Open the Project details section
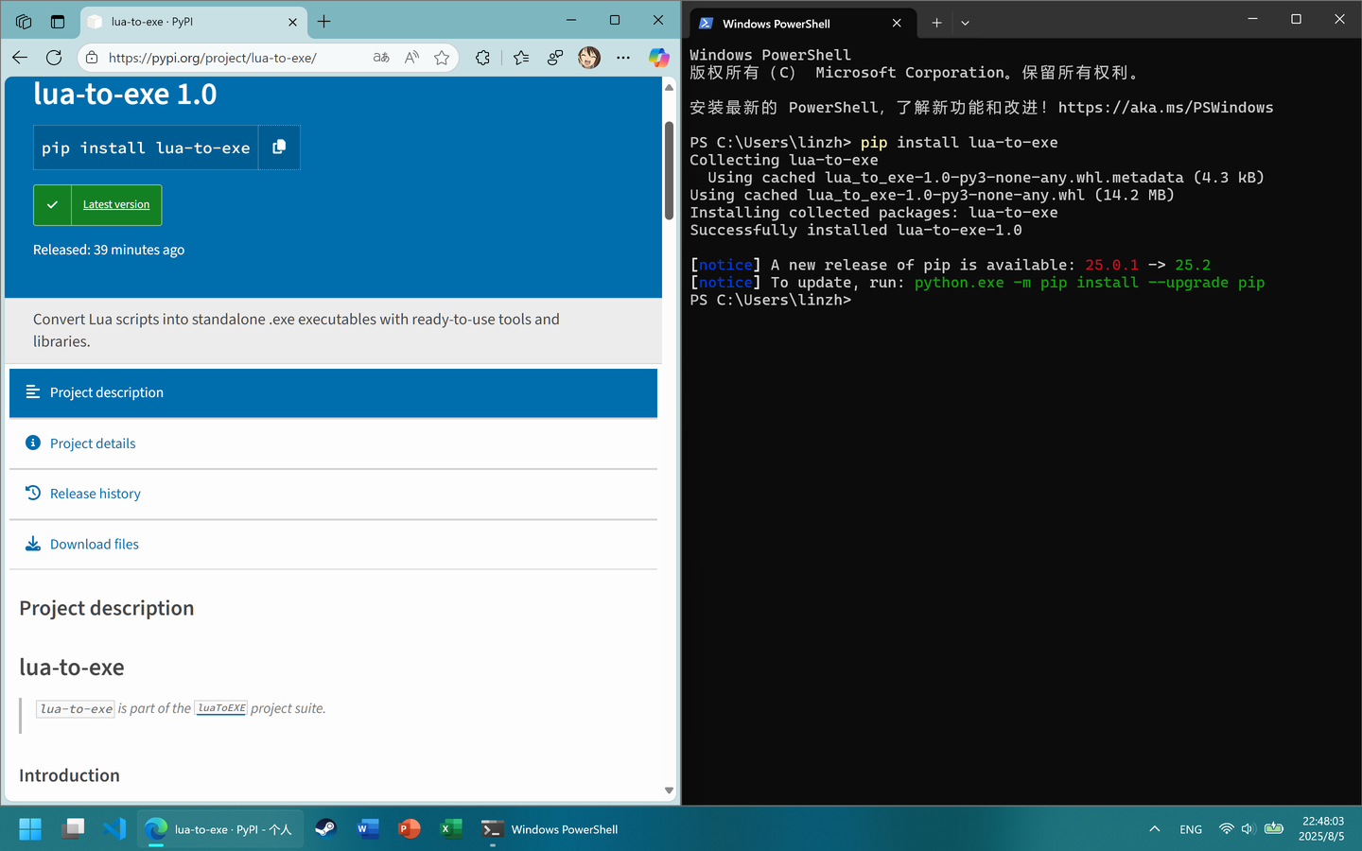This screenshot has width=1362, height=851. (x=333, y=443)
